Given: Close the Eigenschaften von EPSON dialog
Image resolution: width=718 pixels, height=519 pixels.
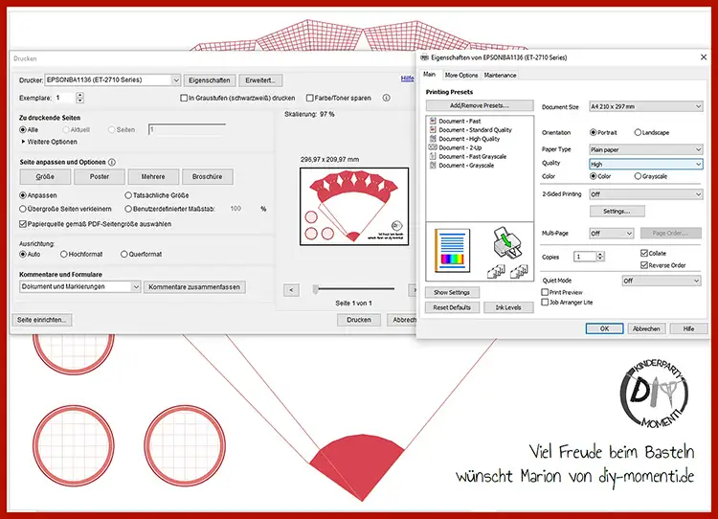Looking at the screenshot, I should coord(704,57).
